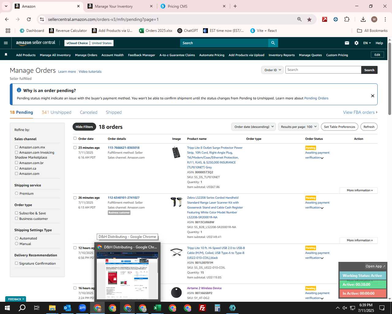Open the bookmarks apps grid icon
392x314 pixels.
[x=8, y=31]
